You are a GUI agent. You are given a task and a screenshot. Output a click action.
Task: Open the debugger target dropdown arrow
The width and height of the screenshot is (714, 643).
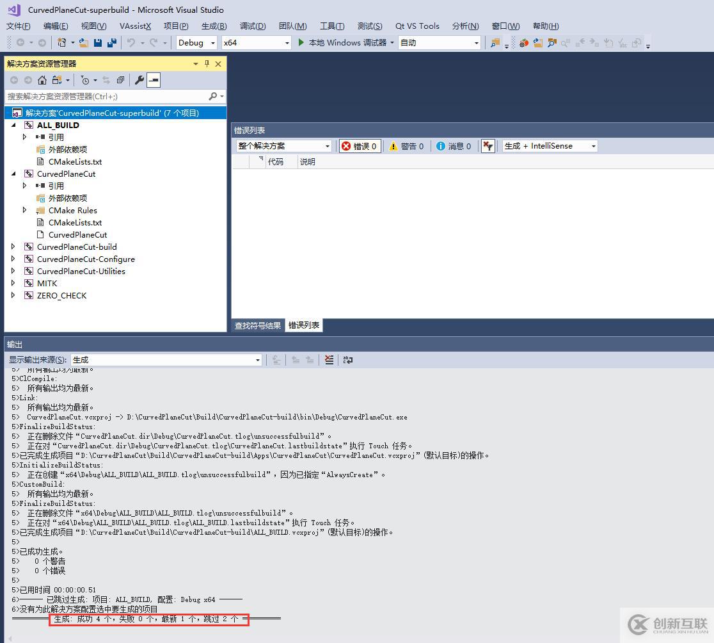point(392,43)
